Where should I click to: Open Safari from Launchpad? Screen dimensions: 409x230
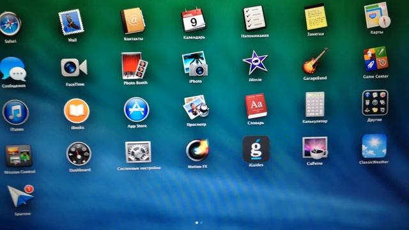(x=10, y=24)
